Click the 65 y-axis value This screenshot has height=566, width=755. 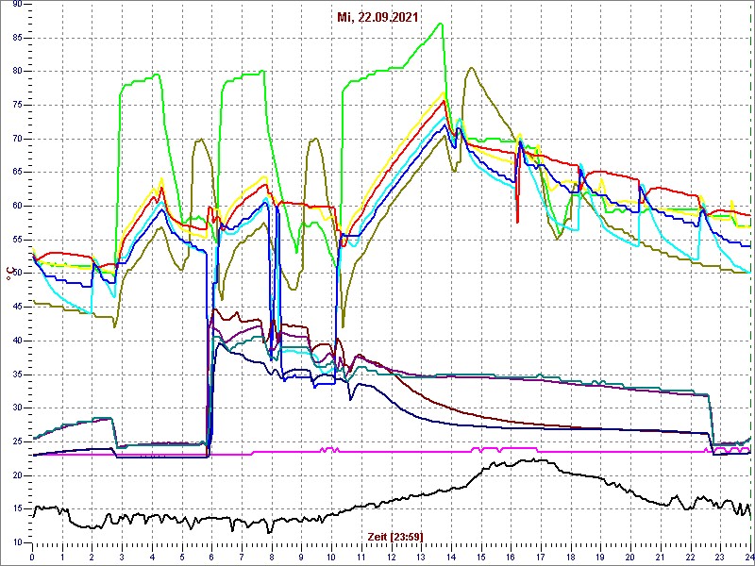[x=16, y=173]
